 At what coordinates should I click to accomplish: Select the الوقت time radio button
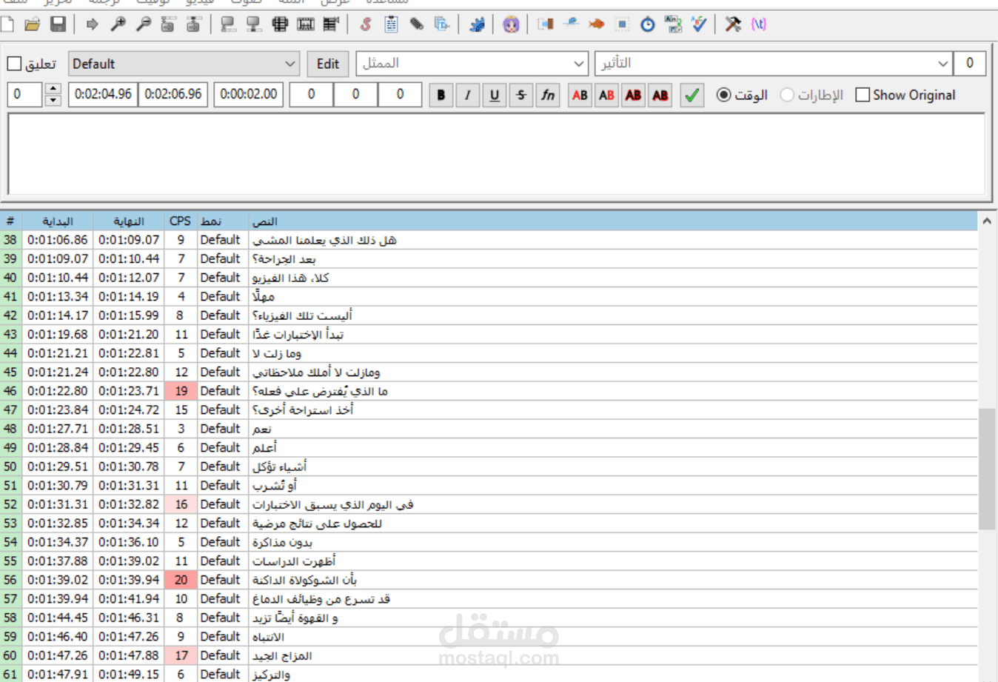click(x=723, y=95)
